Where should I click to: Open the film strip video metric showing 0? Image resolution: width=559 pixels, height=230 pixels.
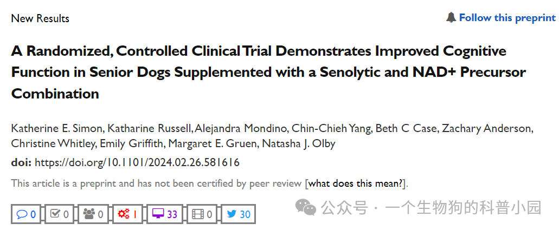pyautogui.click(x=202, y=214)
